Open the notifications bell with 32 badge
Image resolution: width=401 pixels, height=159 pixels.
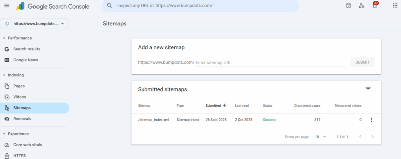(x=374, y=6)
